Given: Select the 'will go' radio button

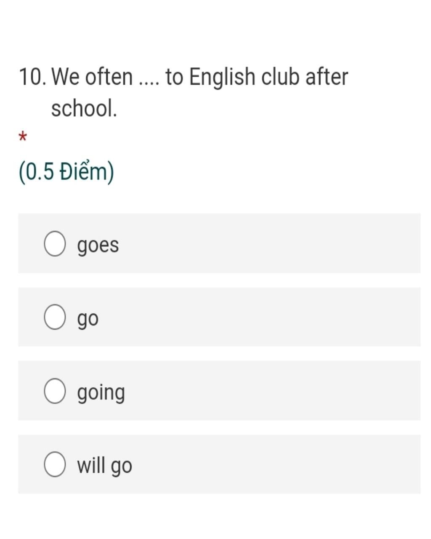Looking at the screenshot, I should (x=55, y=464).
